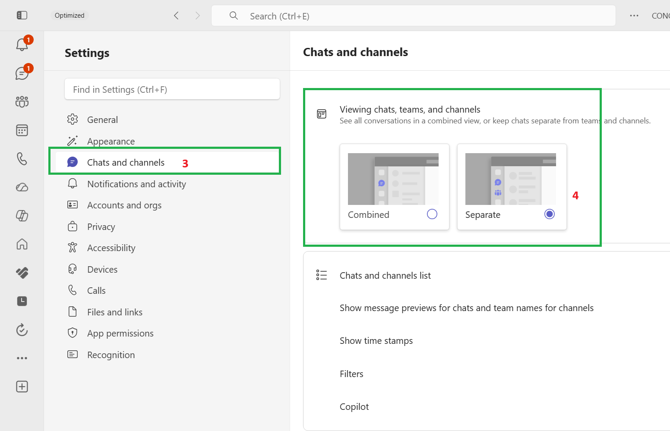
Task: Click the Accessibility figure icon
Action: [73, 247]
